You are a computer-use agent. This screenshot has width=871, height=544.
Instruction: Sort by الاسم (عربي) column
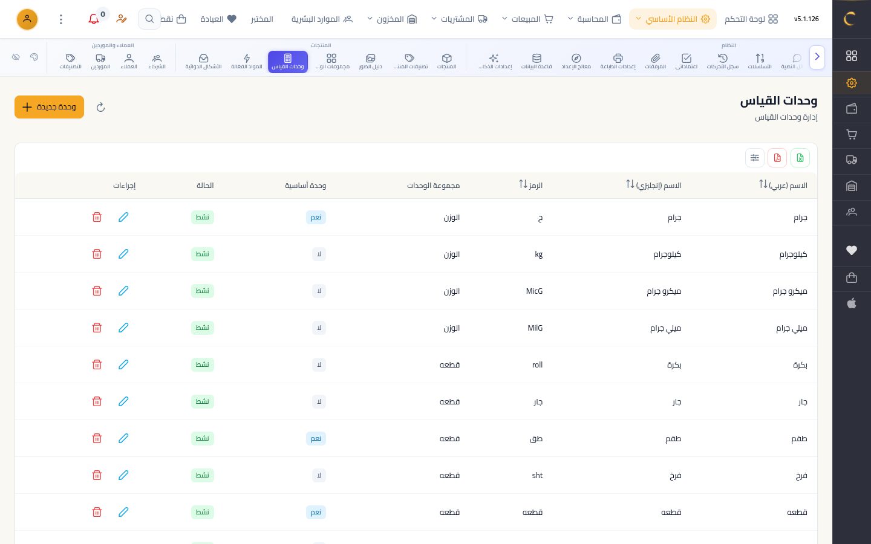coord(783,185)
